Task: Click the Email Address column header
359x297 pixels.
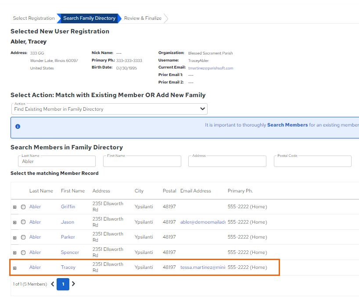Action: [196, 191]
